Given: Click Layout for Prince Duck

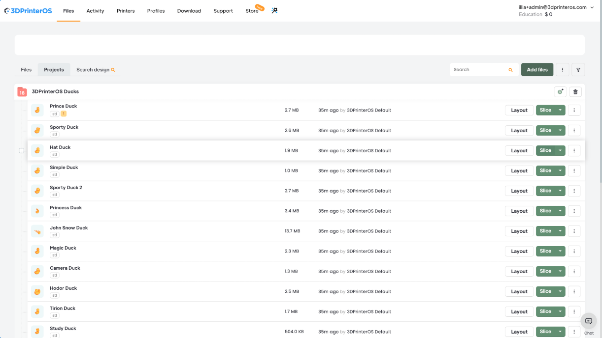Looking at the screenshot, I should click(x=519, y=110).
